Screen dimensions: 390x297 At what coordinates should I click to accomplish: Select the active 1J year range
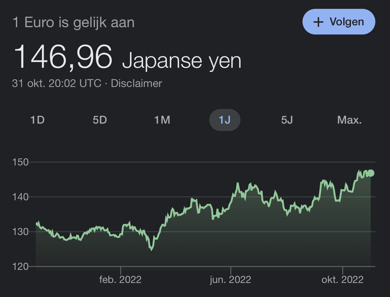pyautogui.click(x=225, y=120)
